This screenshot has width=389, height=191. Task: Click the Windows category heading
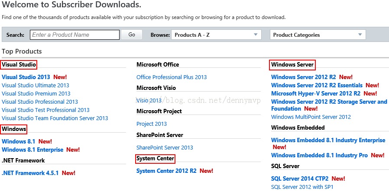(x=14, y=129)
